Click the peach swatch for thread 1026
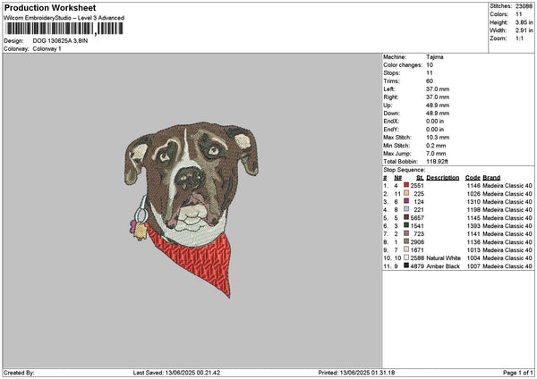Image resolution: width=537 pixels, height=379 pixels. (x=407, y=193)
